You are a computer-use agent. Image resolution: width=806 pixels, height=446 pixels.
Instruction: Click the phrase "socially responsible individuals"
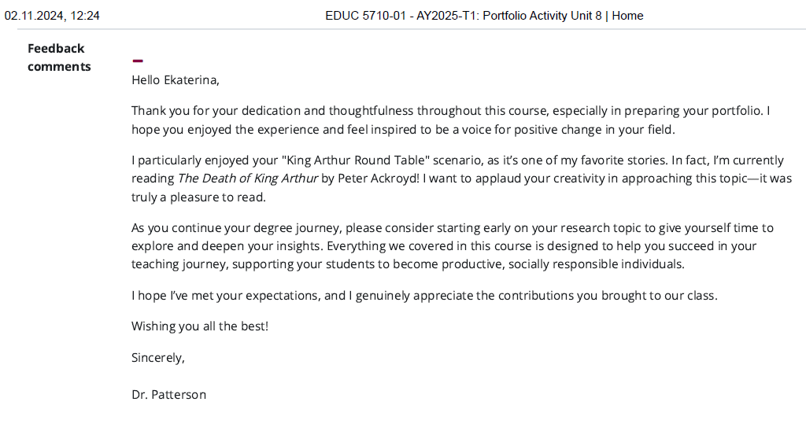tap(597, 264)
